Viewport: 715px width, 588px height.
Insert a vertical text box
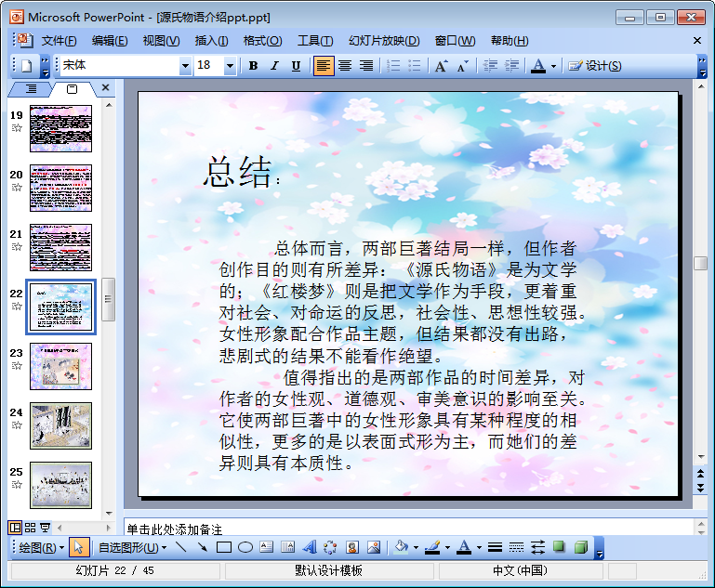[x=287, y=547]
